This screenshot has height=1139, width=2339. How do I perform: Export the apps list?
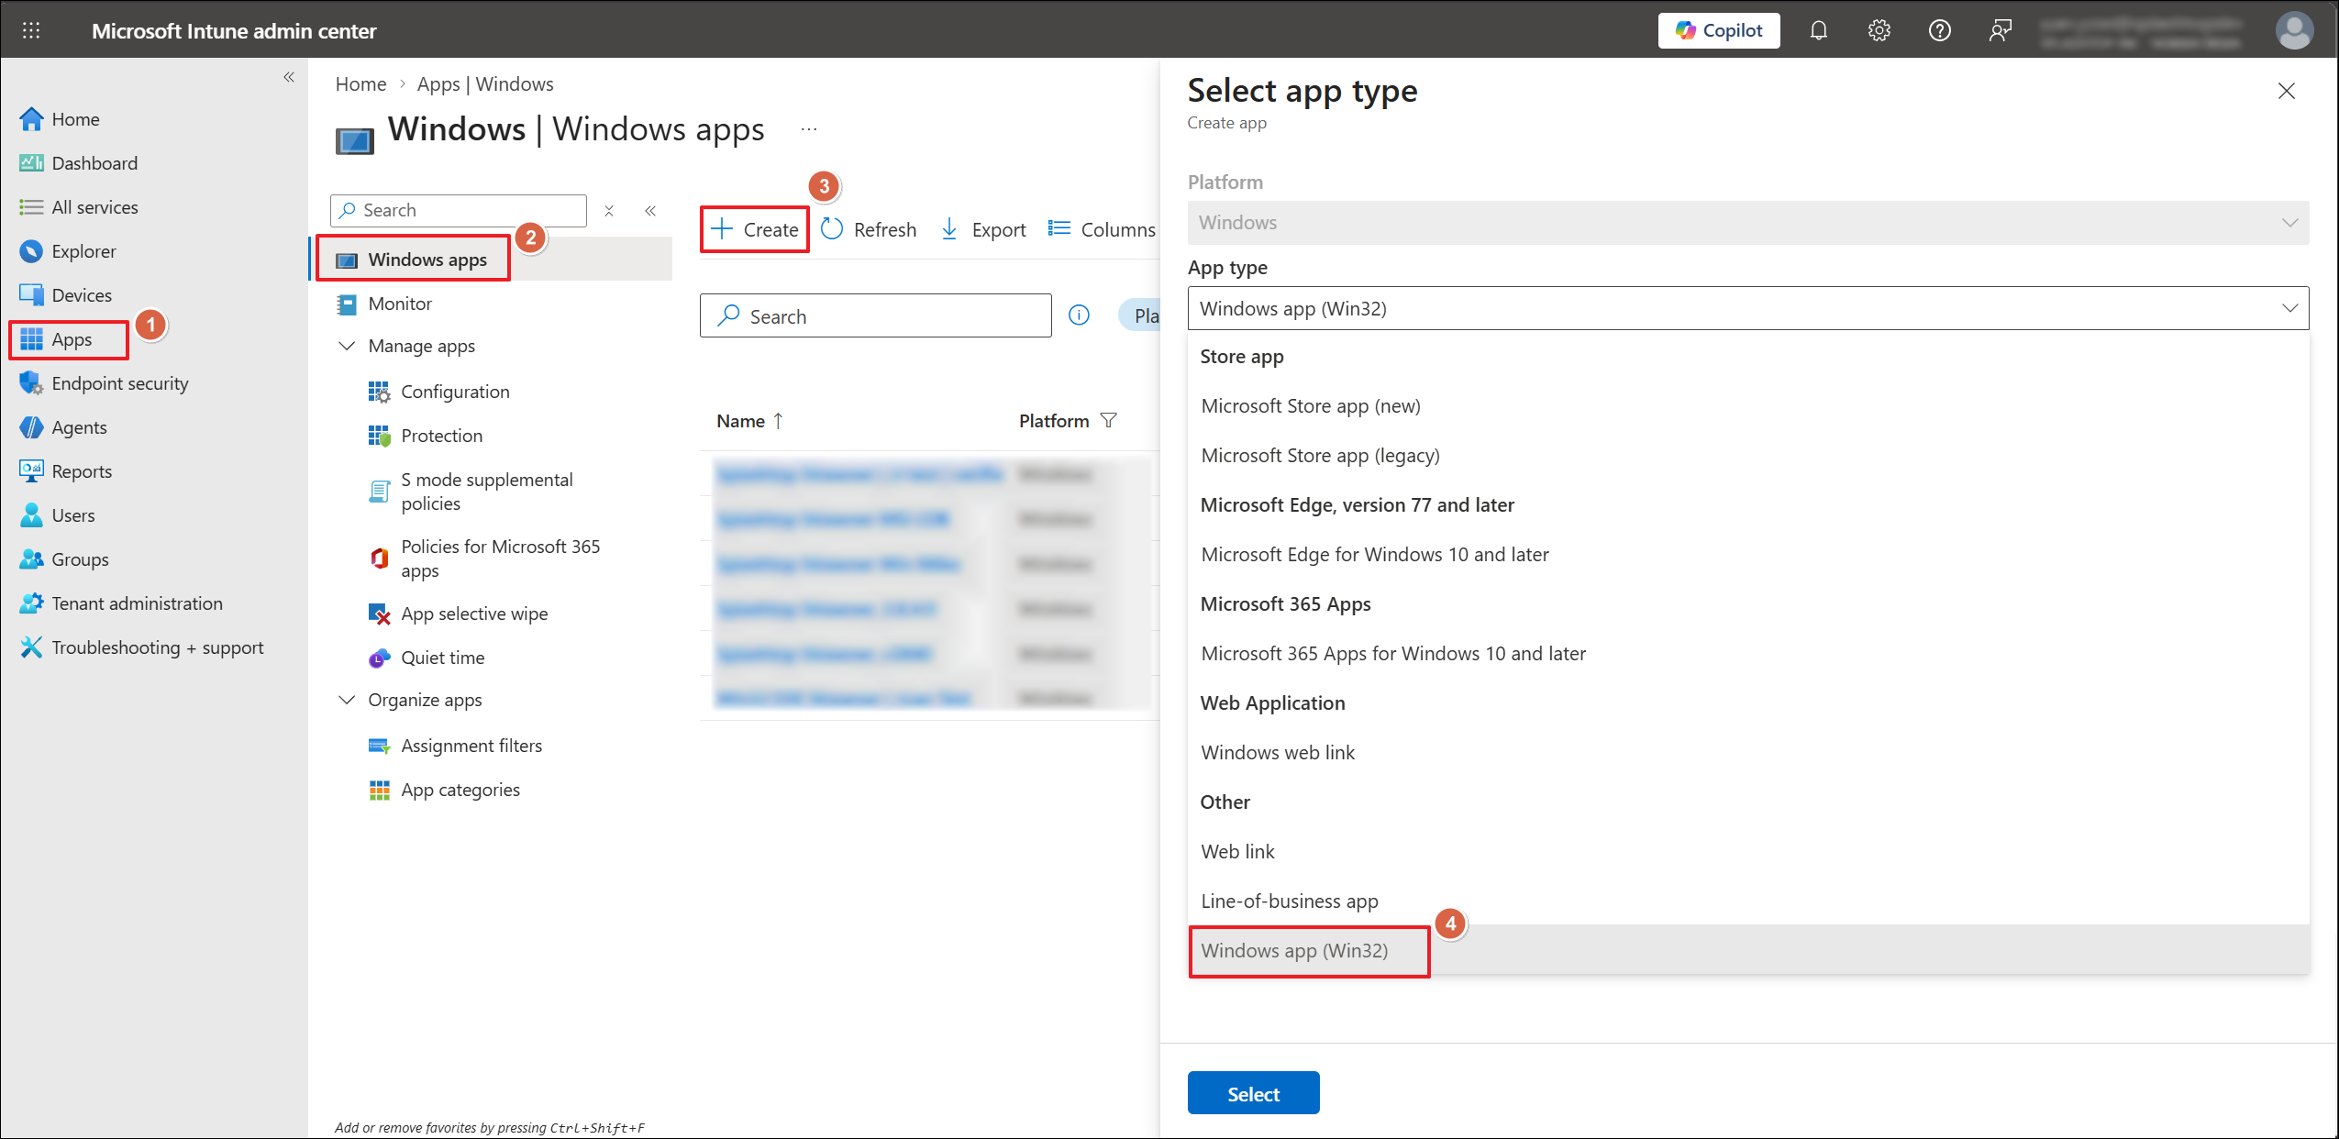click(983, 229)
